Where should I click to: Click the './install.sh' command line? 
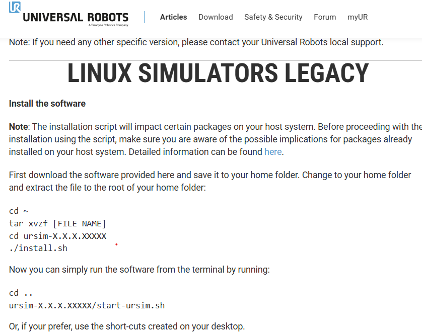(38, 248)
